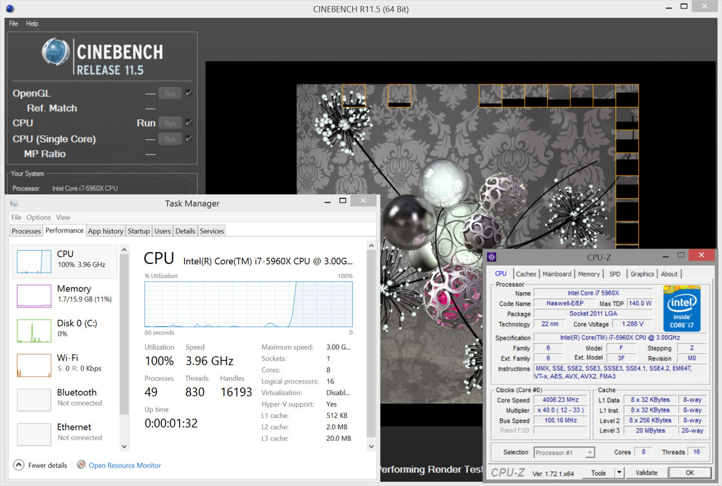Switch to the Startup tab
722x486 pixels.
coord(138,231)
